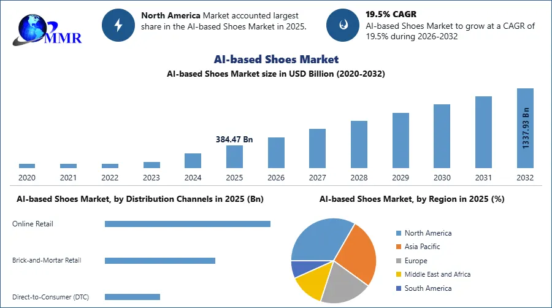Click the lightning bolt circle icon
This screenshot has height=308, width=552.
tap(119, 25)
